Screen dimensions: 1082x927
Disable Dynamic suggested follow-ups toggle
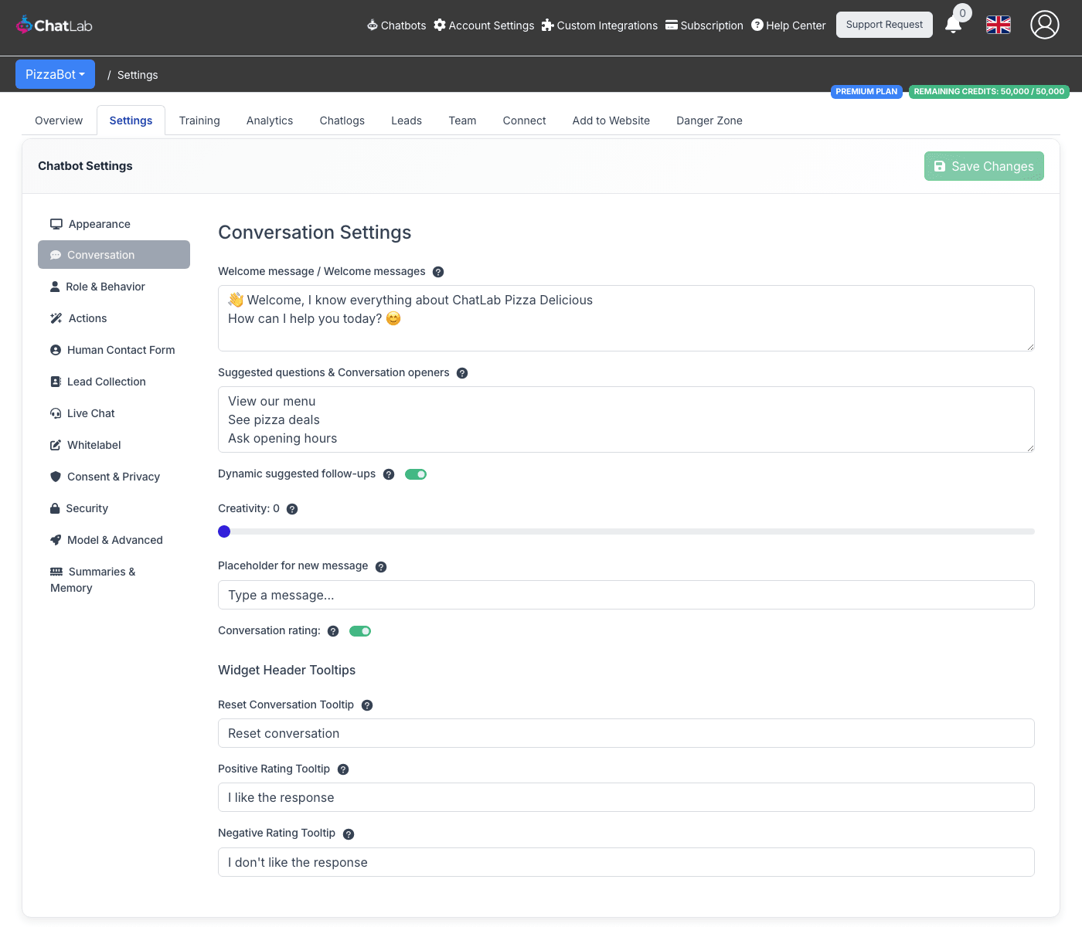tap(416, 474)
